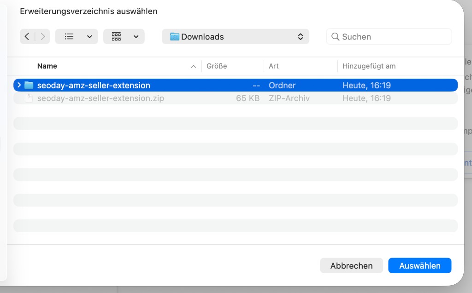This screenshot has width=472, height=293.
Task: Go forward with the right arrow
Action: click(42, 37)
